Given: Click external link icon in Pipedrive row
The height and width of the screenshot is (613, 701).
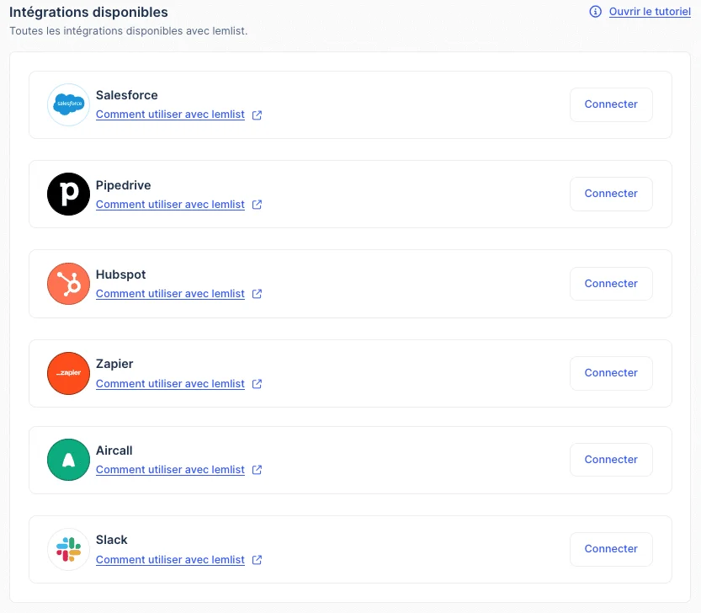Looking at the screenshot, I should (x=257, y=205).
